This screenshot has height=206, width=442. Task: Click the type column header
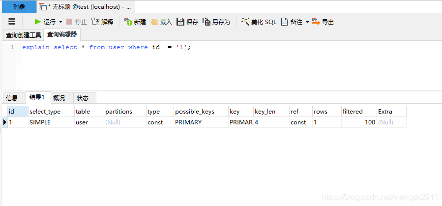[160, 112]
